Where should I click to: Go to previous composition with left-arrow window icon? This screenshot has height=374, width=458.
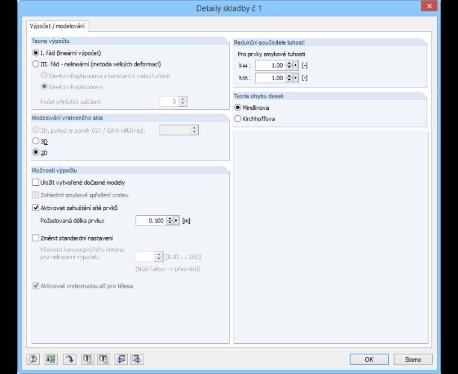pyautogui.click(x=121, y=359)
